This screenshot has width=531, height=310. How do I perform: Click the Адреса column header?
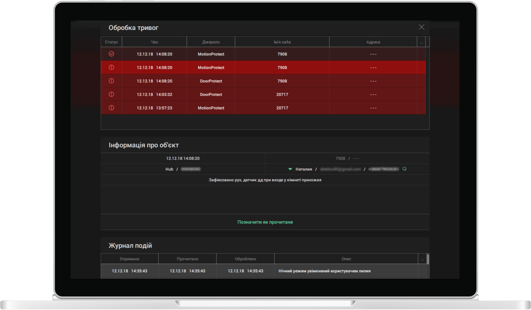point(373,42)
